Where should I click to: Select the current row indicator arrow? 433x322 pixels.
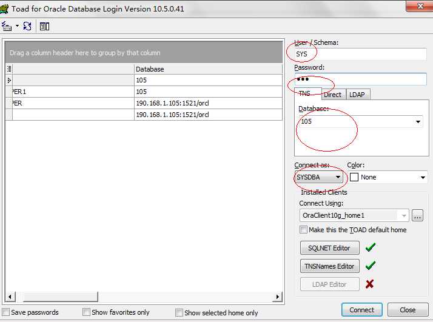pyautogui.click(x=9, y=81)
